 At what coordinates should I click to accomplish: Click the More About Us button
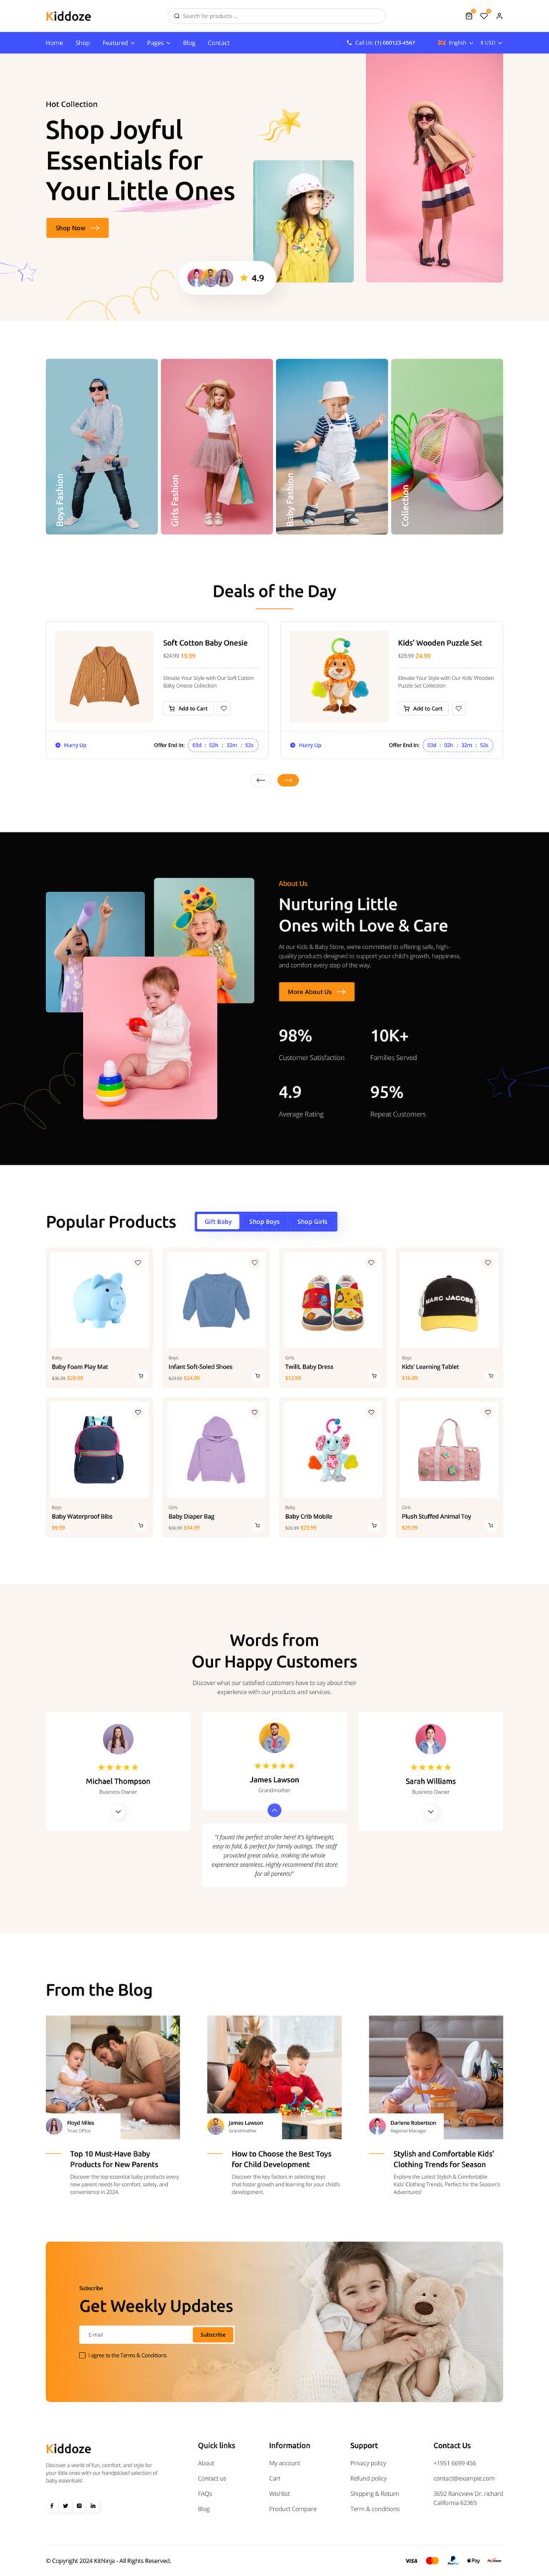pyautogui.click(x=317, y=991)
